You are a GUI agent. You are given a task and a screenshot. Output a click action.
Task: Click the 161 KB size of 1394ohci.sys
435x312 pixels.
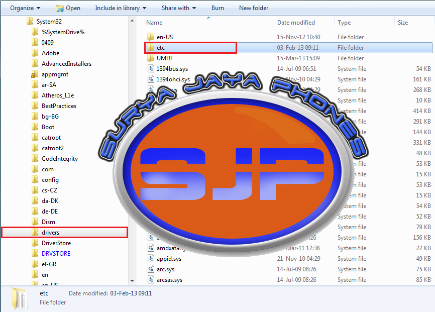(422, 79)
